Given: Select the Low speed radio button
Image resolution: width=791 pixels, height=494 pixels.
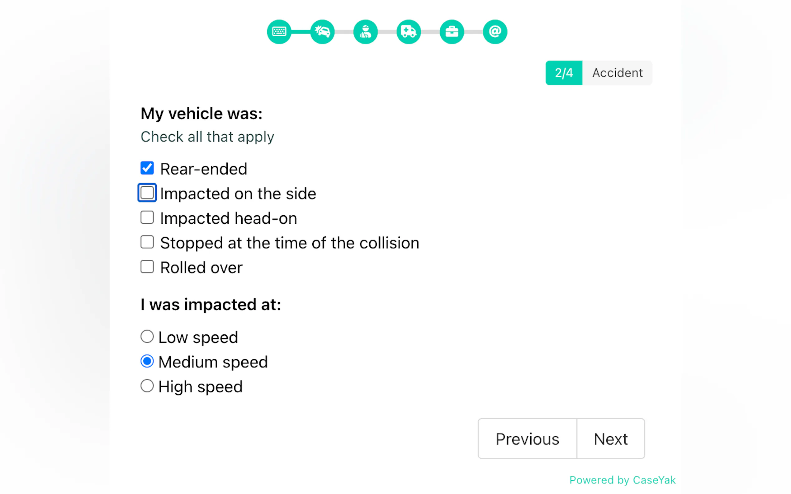Looking at the screenshot, I should tap(147, 337).
